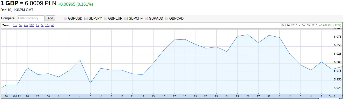Click the Add currency button

50,18
